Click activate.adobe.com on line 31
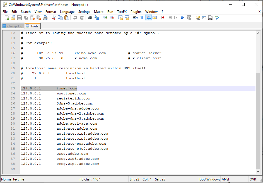Screen dimensions: 263x183 point(77,129)
